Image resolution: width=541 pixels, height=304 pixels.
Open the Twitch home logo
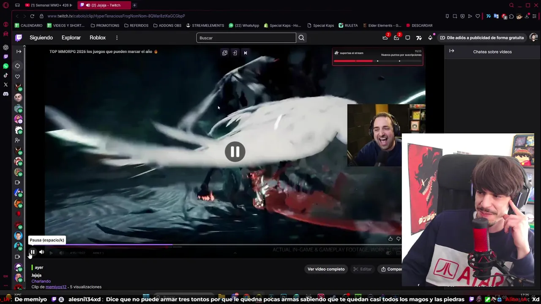point(19,38)
